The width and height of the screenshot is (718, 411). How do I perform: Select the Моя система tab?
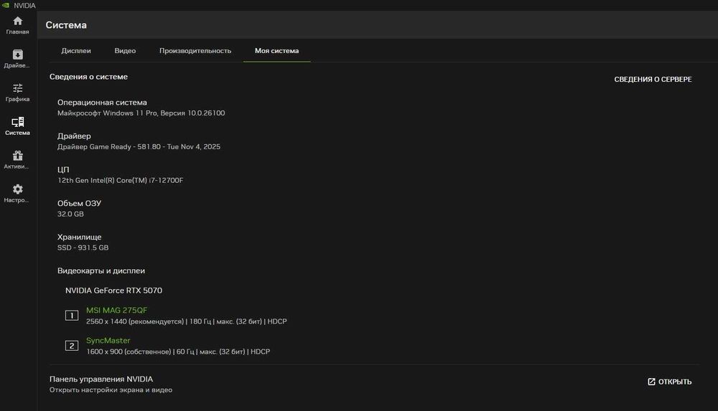pos(276,51)
